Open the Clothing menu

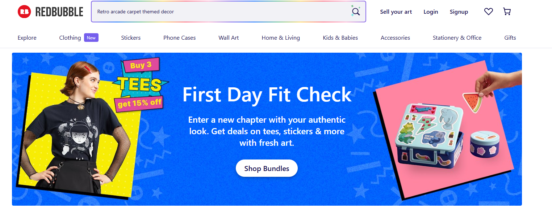70,38
